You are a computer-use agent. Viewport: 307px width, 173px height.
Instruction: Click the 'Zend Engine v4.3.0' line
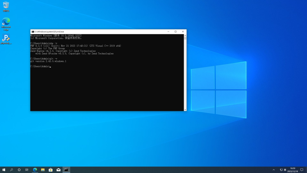coord(63,51)
